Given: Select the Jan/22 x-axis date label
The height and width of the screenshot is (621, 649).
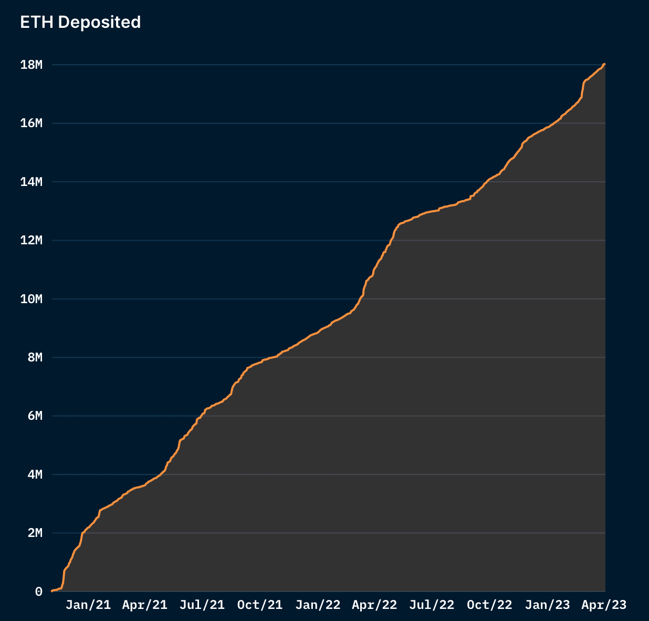Looking at the screenshot, I should tap(318, 605).
